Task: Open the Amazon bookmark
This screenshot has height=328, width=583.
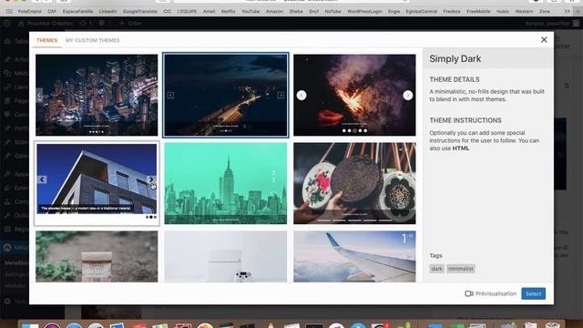Action: click(274, 11)
